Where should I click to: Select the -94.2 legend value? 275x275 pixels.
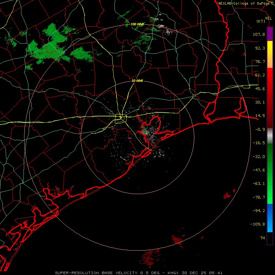(259, 211)
